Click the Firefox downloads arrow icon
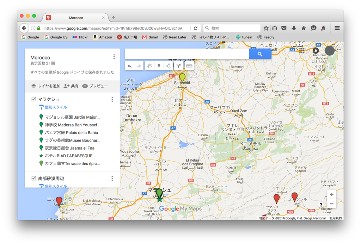This screenshot has width=361, height=245. [x=294, y=28]
